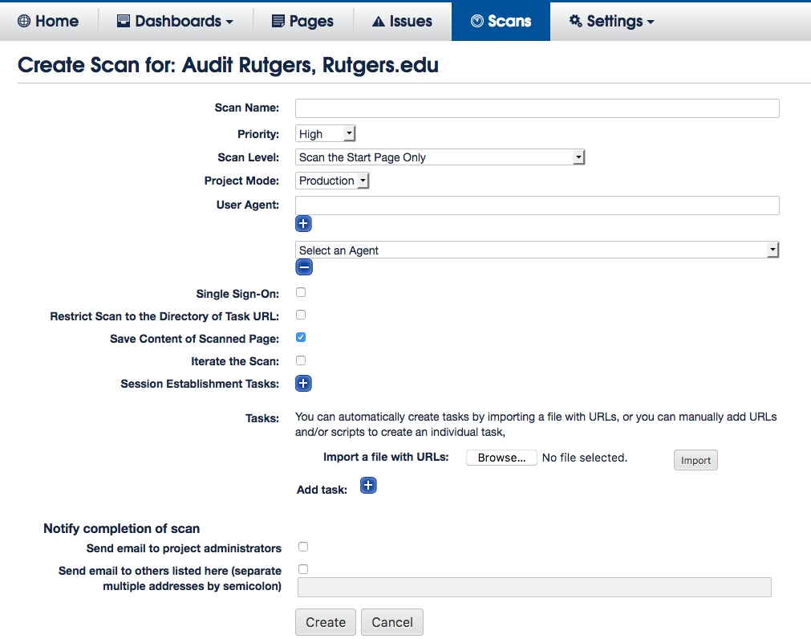The height and width of the screenshot is (639, 811).
Task: Click the plus icon under User Agent
Action: click(303, 224)
